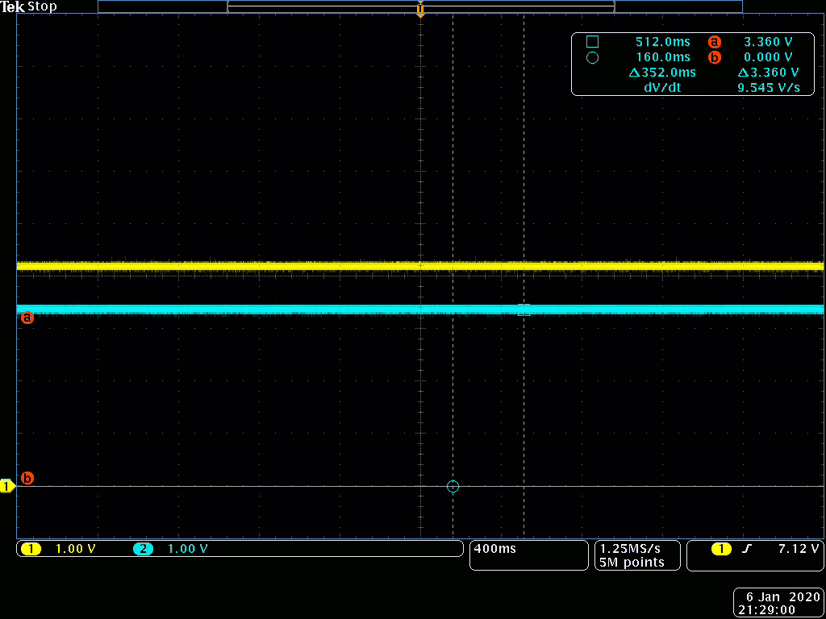This screenshot has width=826, height=619.
Task: Select the square cursor marker on the cyan trace
Action: pos(524,309)
